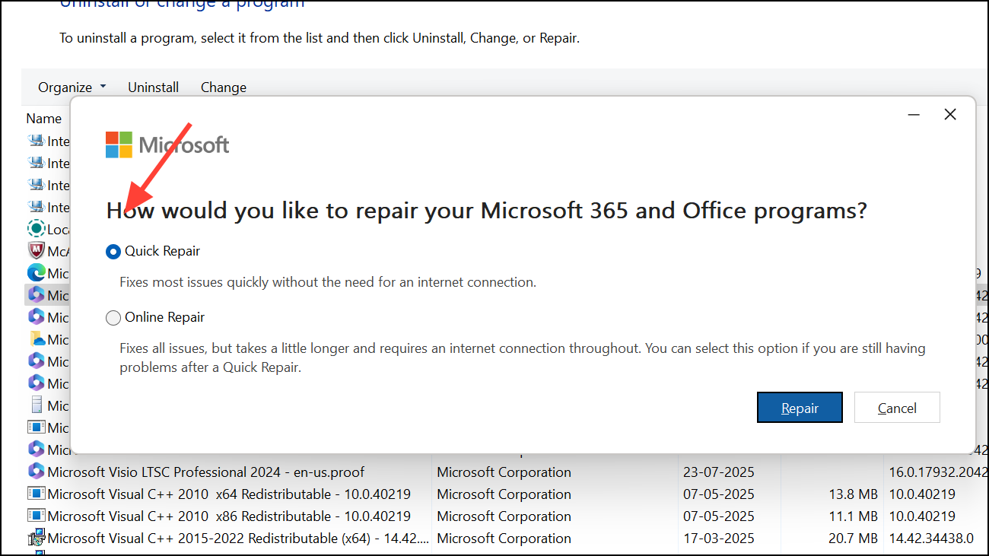Click the Microsoft Edge icon in the list
989x556 pixels.
36,272
